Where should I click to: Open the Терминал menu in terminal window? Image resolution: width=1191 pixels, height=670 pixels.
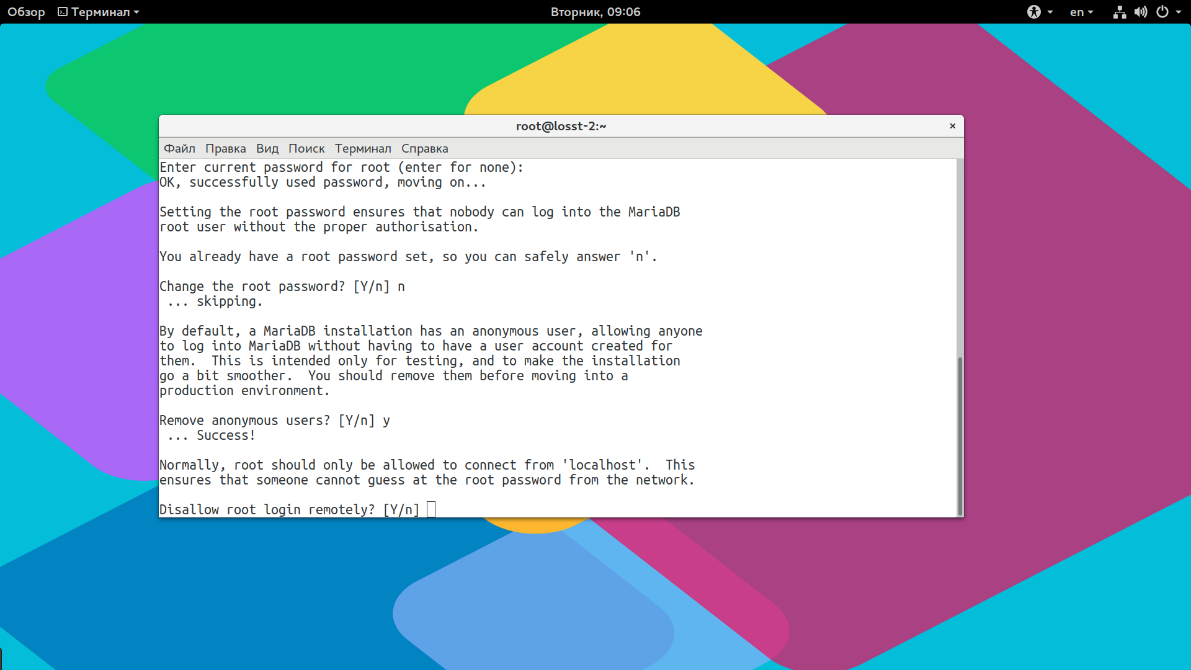tap(363, 148)
